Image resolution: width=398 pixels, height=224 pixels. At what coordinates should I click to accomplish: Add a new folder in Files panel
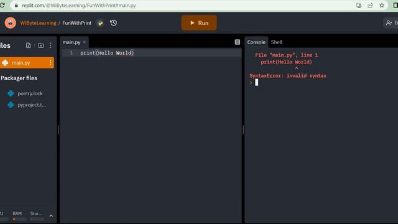tap(40, 45)
